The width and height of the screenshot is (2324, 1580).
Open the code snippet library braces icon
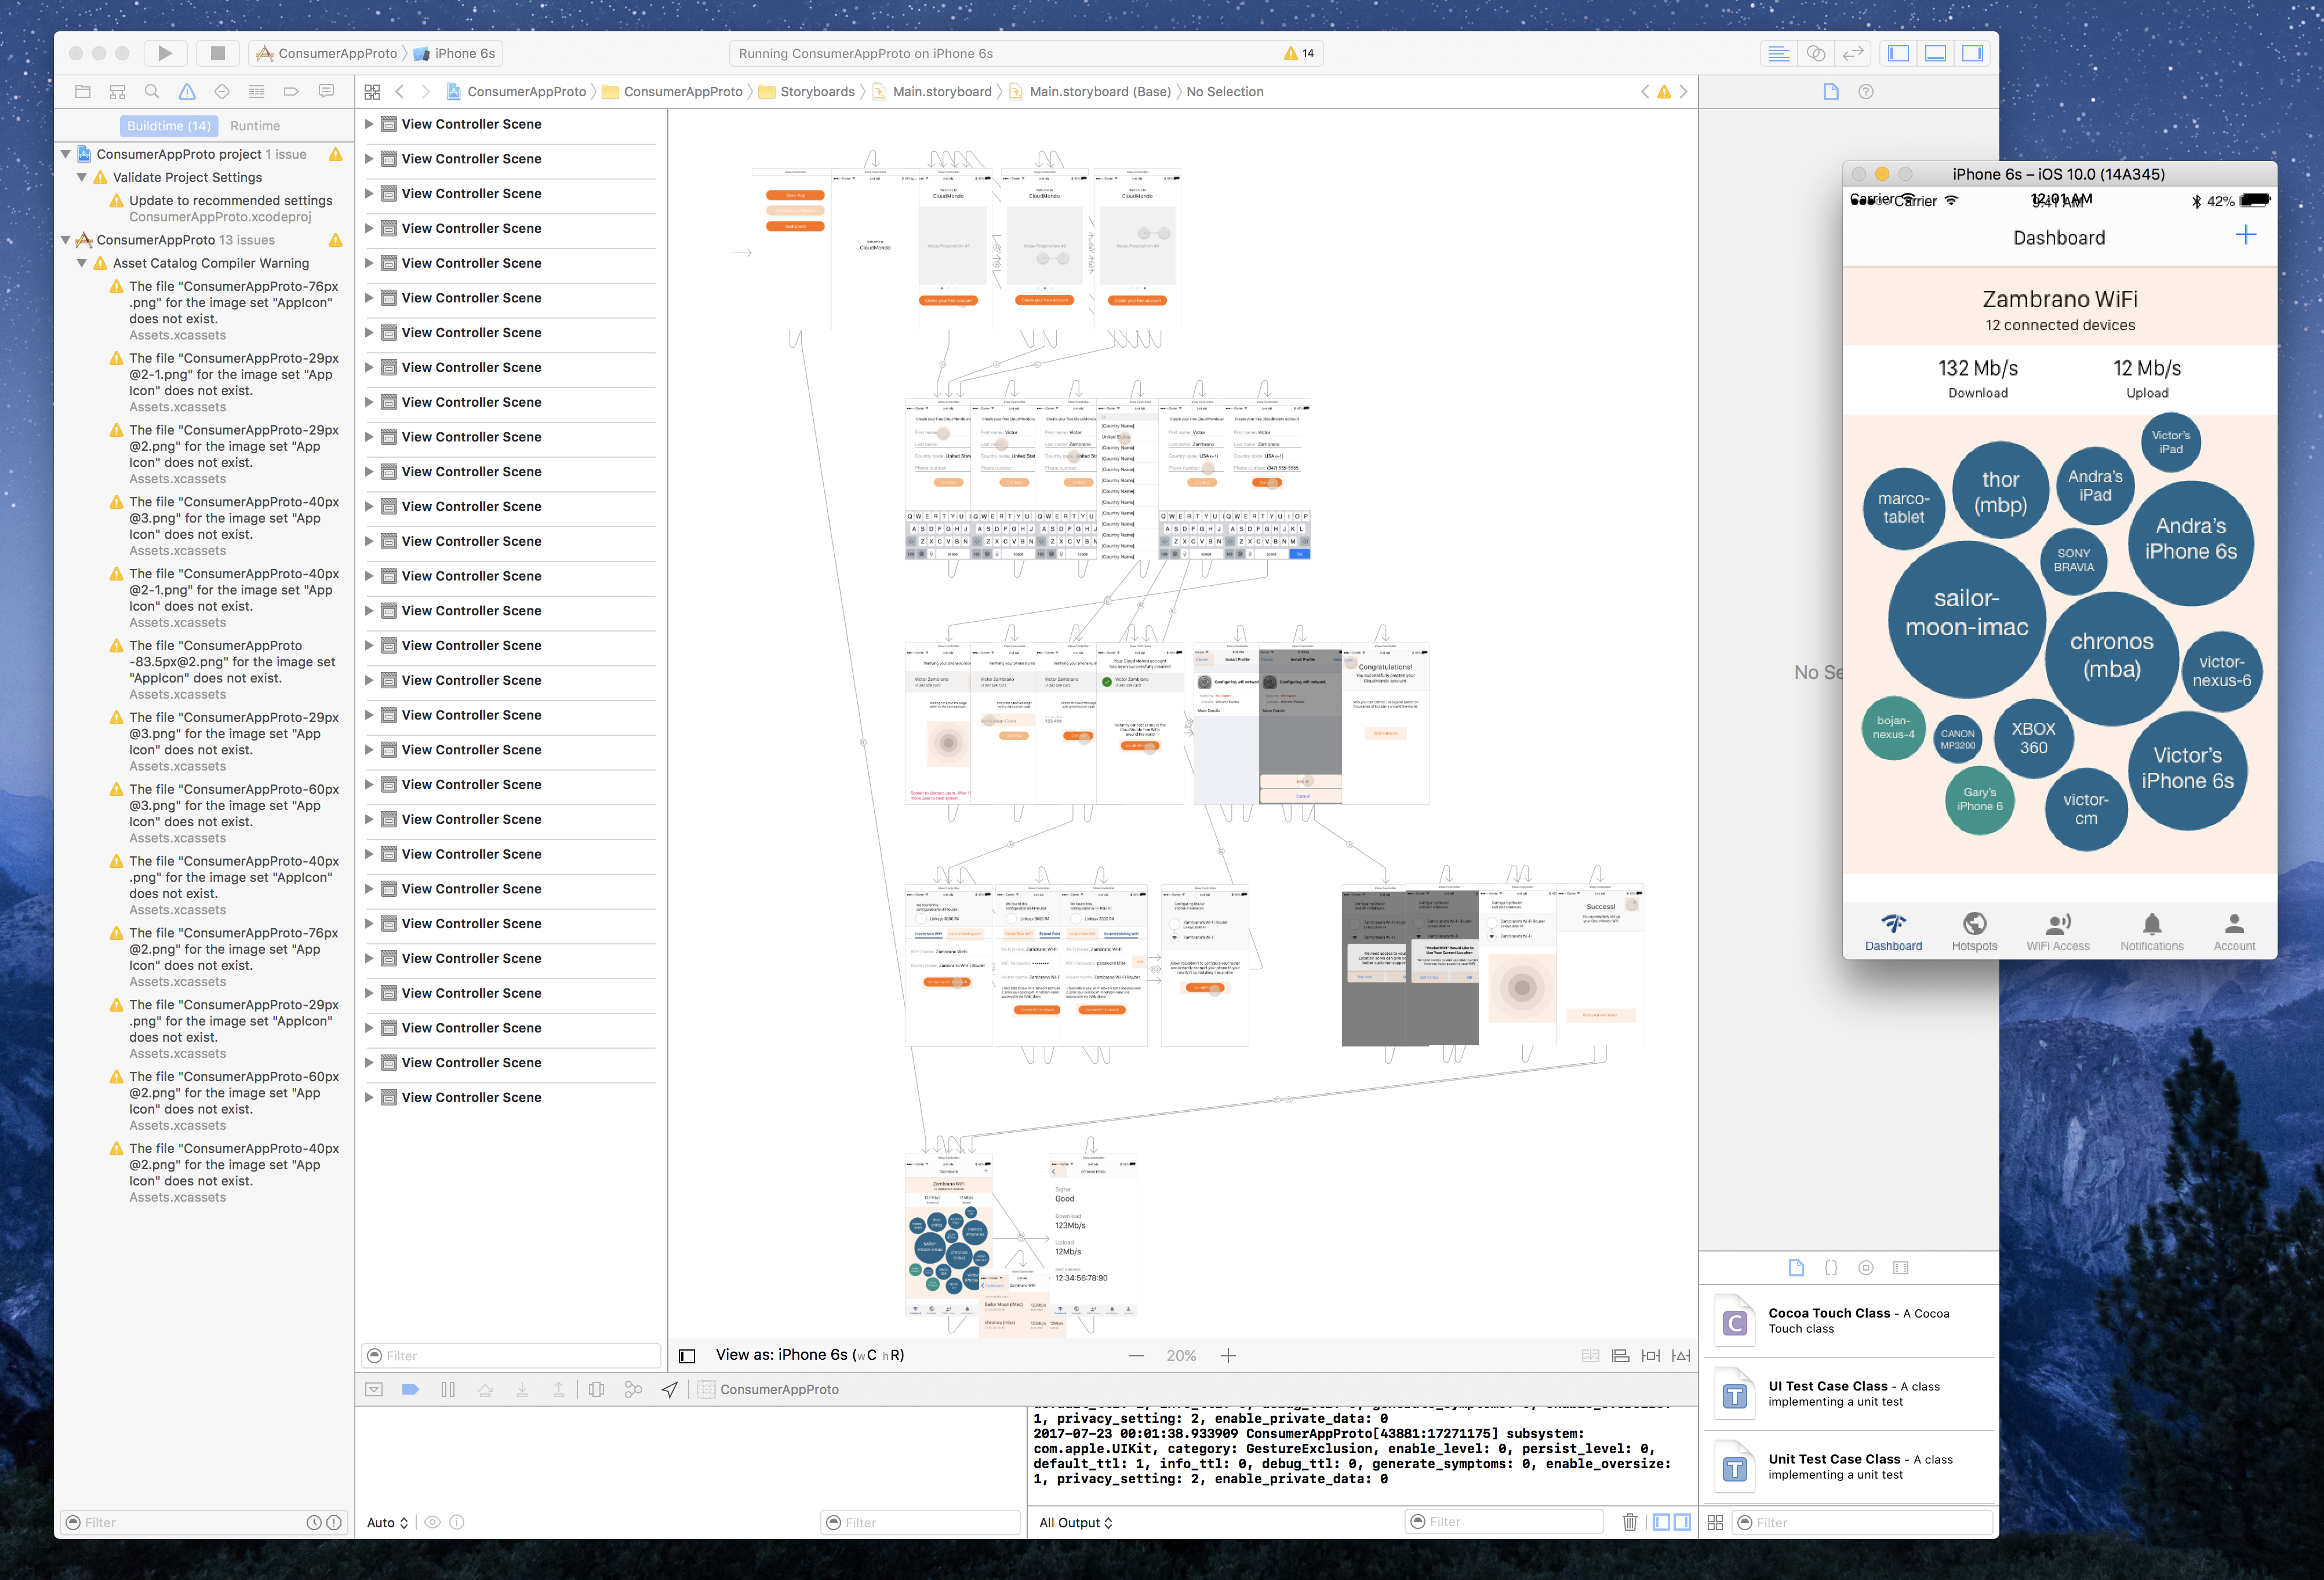coord(1831,1267)
